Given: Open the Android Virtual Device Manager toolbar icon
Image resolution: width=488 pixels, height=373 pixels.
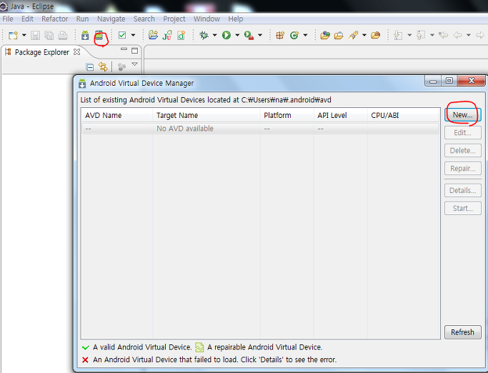Looking at the screenshot, I should coord(99,35).
